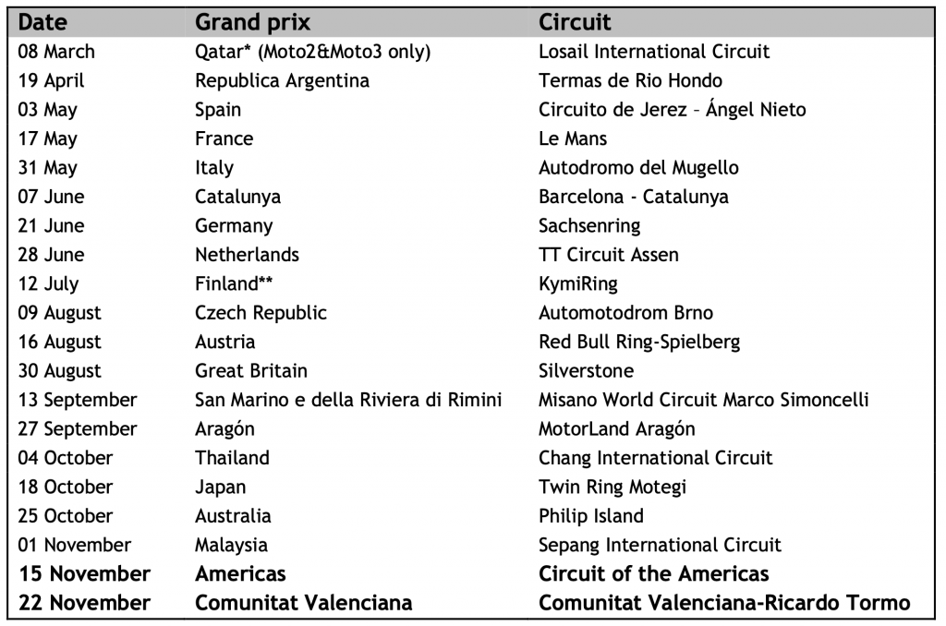Viewport: 946px width, 626px height.
Task: Select the Sepang International Circuit cell
Action: tap(660, 545)
